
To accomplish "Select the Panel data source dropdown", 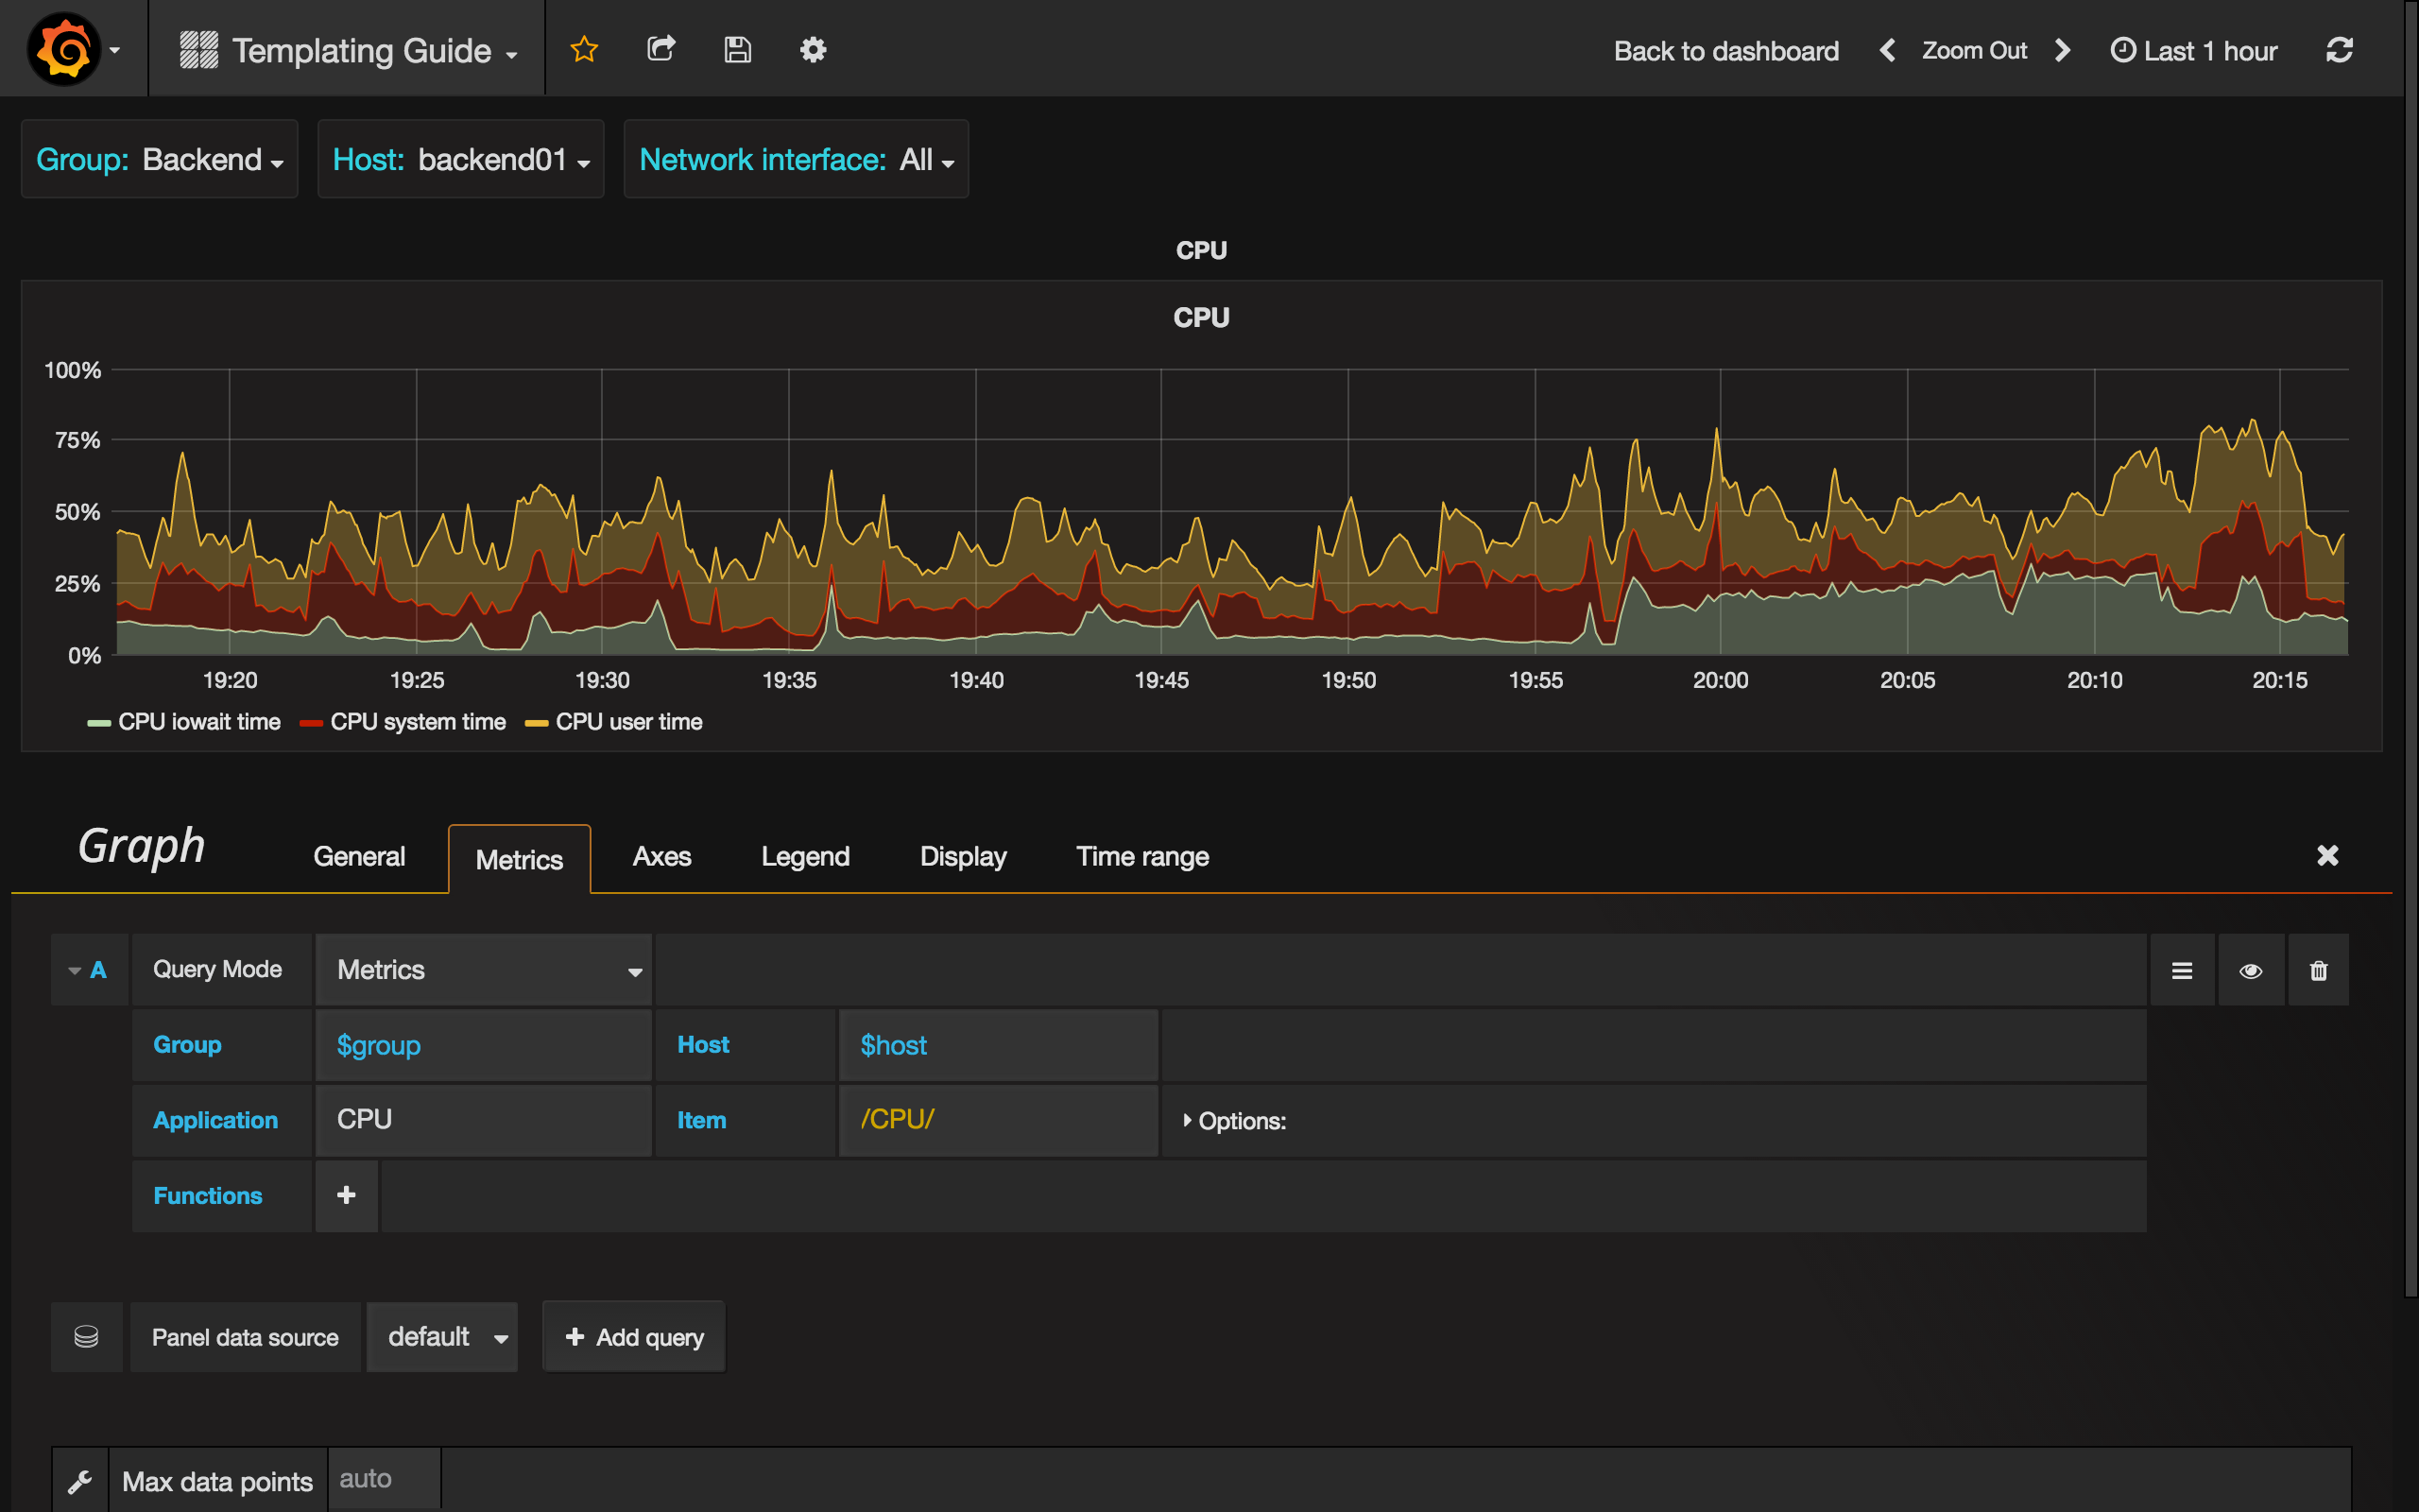I will pos(442,1338).
